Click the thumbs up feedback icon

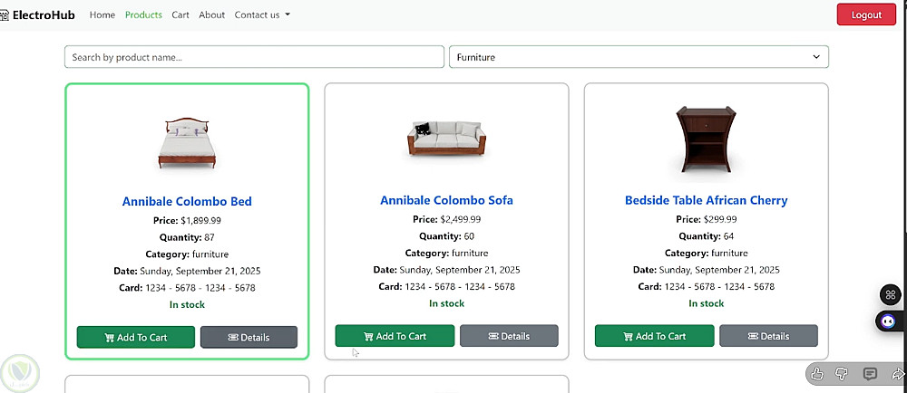[817, 373]
